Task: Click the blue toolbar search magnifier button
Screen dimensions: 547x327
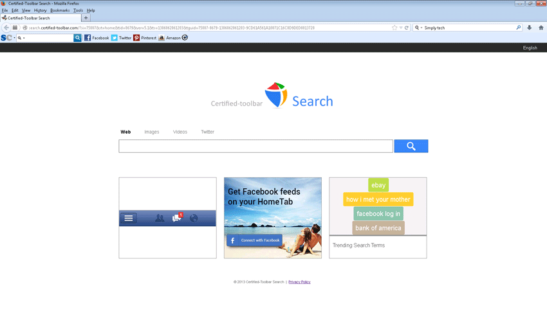Action: [x=78, y=38]
